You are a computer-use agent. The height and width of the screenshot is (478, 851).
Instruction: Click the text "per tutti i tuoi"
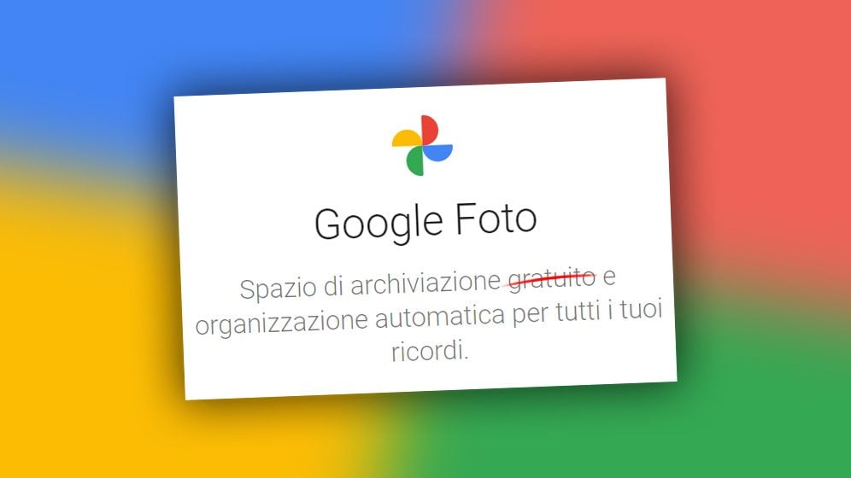pos(588,312)
